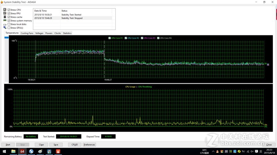Click the AIDA64 flame icon in the title bar
The height and width of the screenshot is (155, 277).
[2, 2]
